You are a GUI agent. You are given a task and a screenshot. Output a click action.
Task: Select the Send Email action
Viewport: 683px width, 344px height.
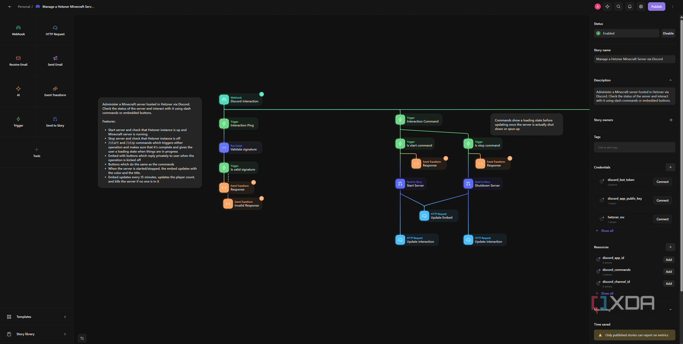click(55, 61)
